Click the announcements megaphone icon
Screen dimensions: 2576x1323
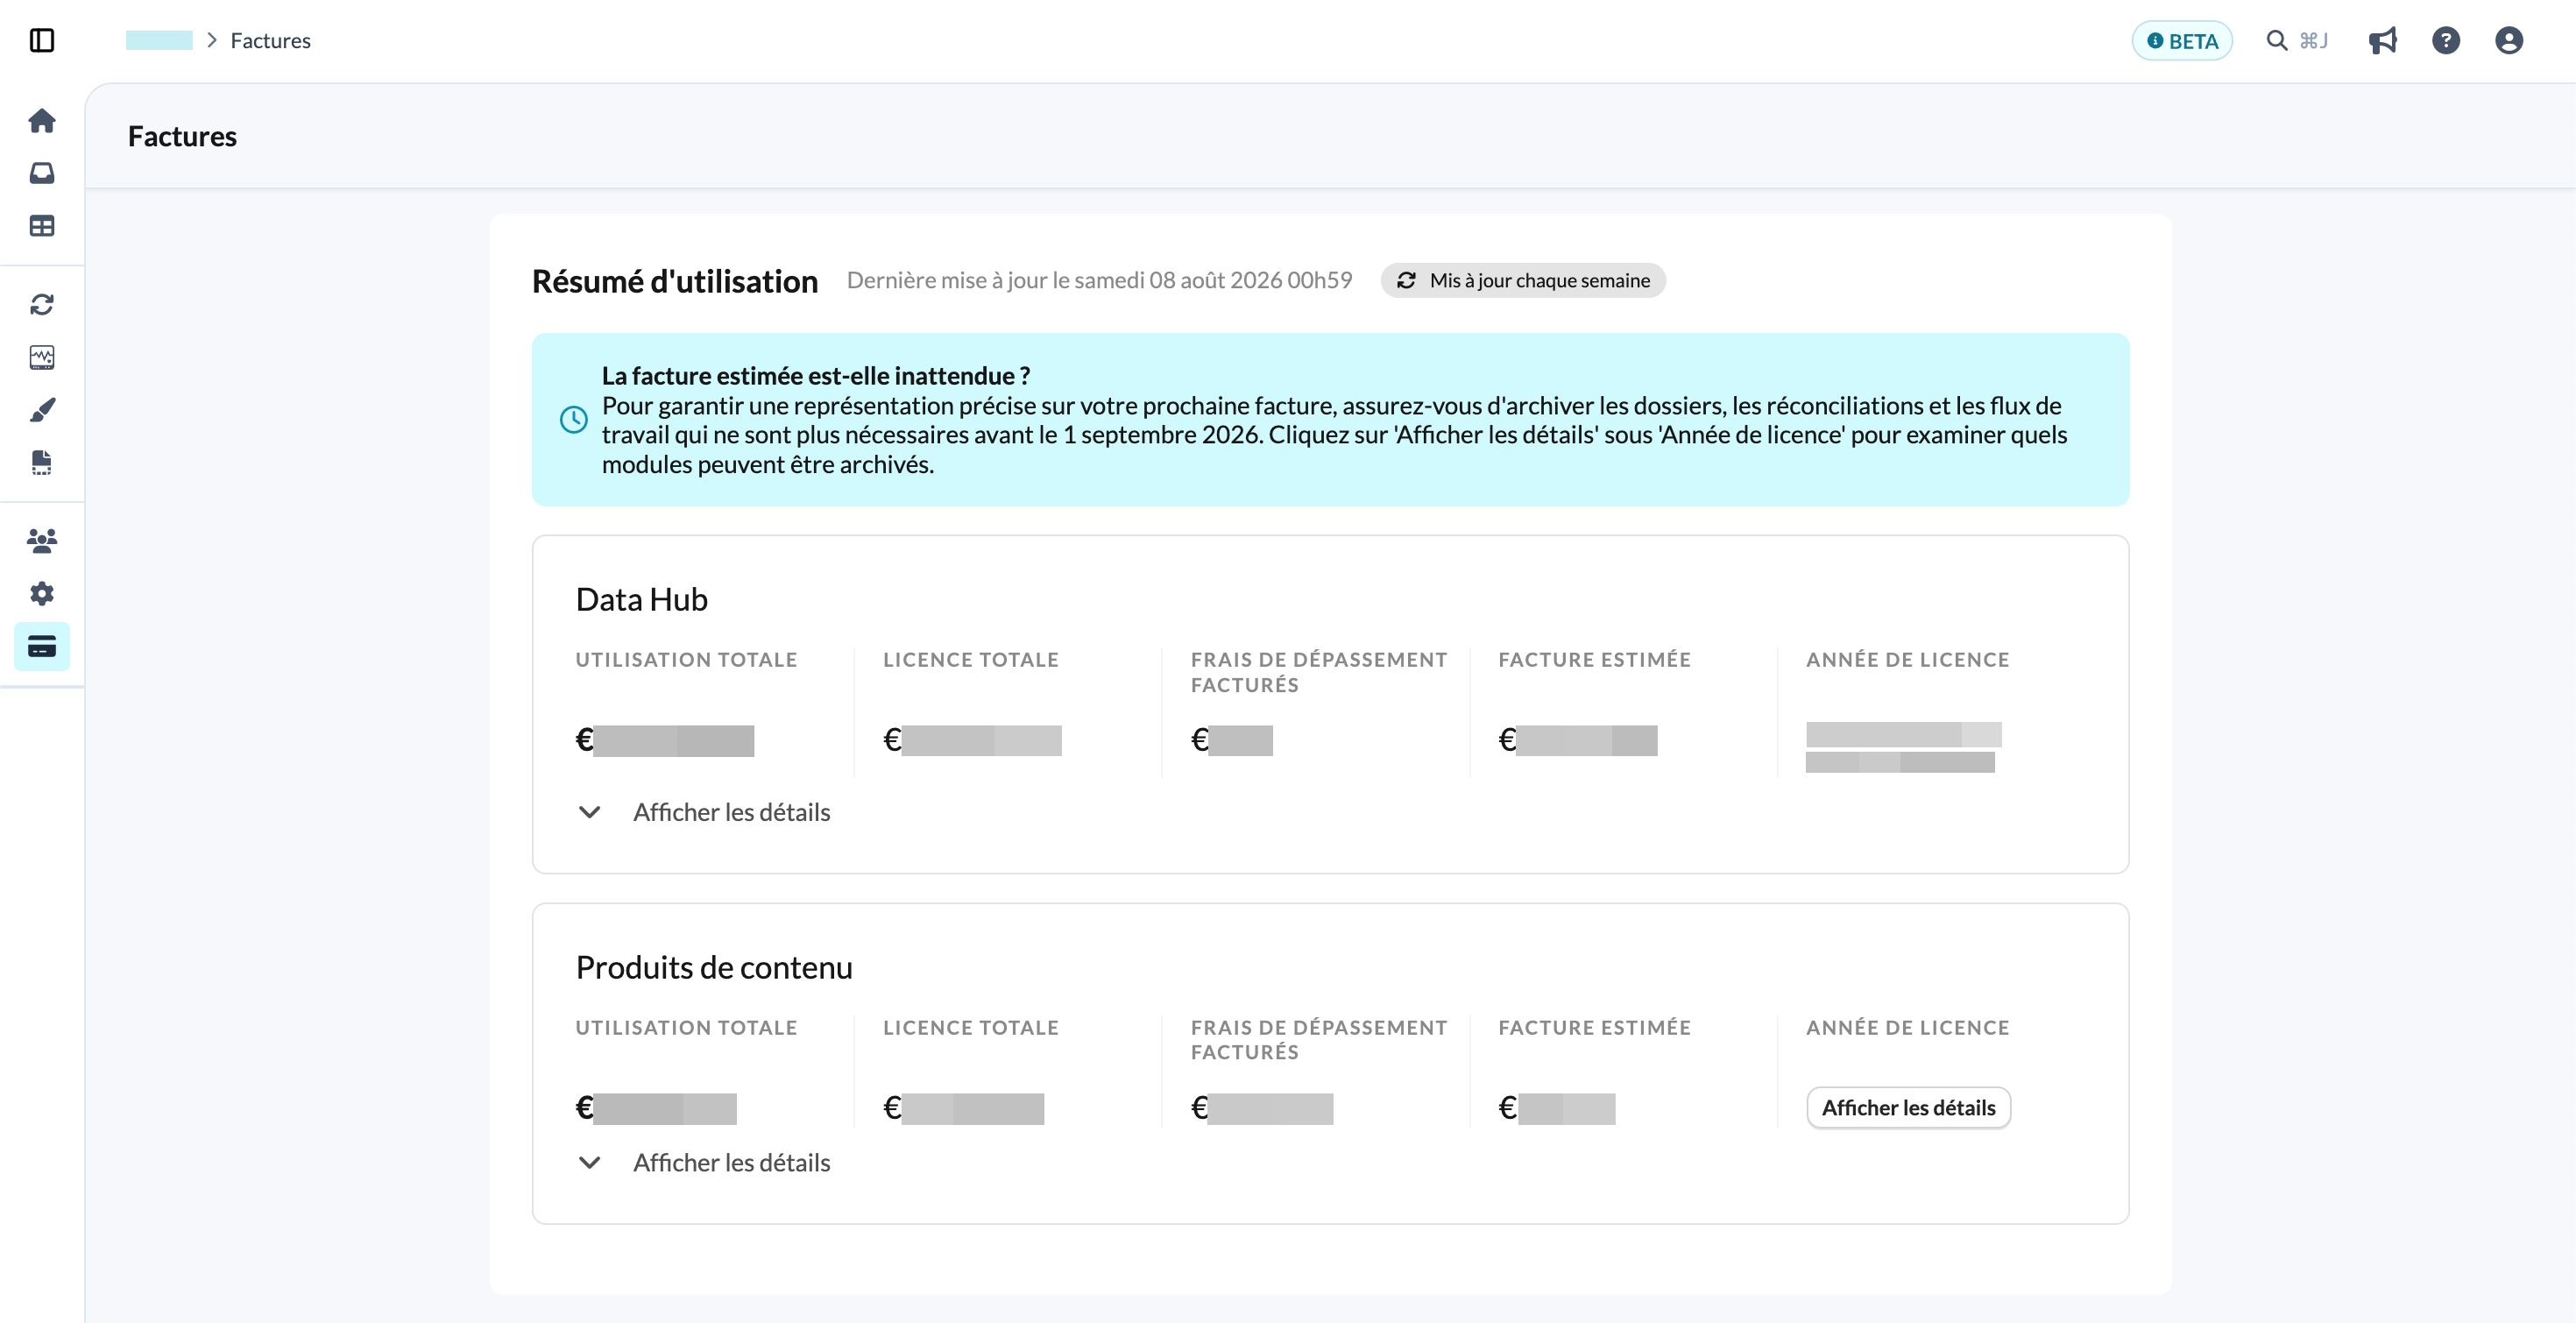point(2383,41)
